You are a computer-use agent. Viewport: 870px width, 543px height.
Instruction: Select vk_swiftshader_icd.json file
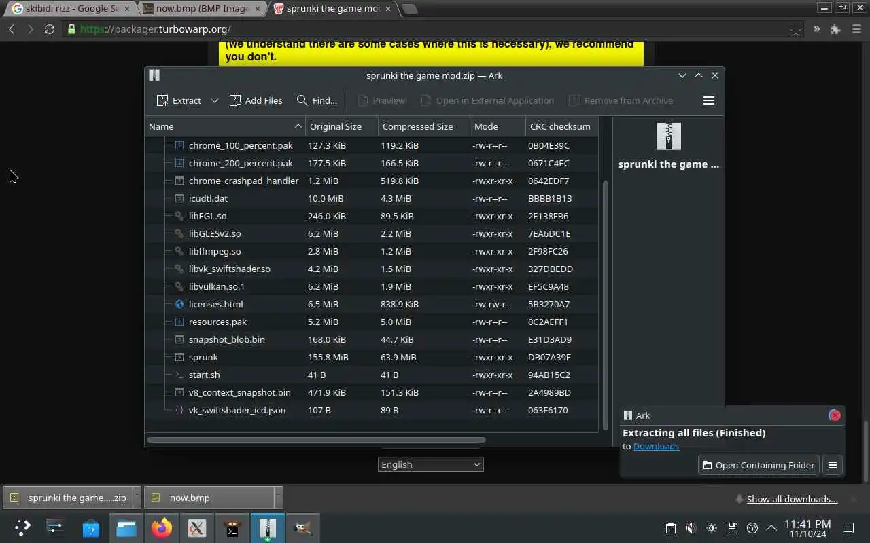[372, 410]
